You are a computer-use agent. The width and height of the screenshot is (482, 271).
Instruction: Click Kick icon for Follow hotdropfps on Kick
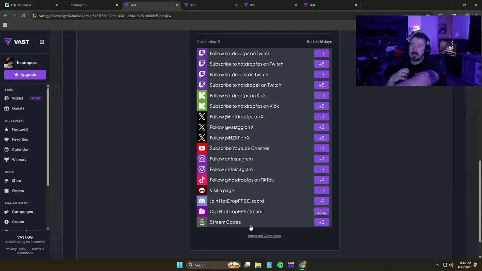202,96
